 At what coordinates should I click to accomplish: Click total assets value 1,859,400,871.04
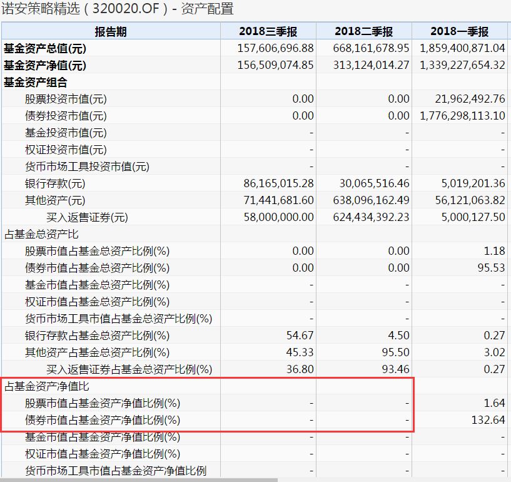[462, 48]
